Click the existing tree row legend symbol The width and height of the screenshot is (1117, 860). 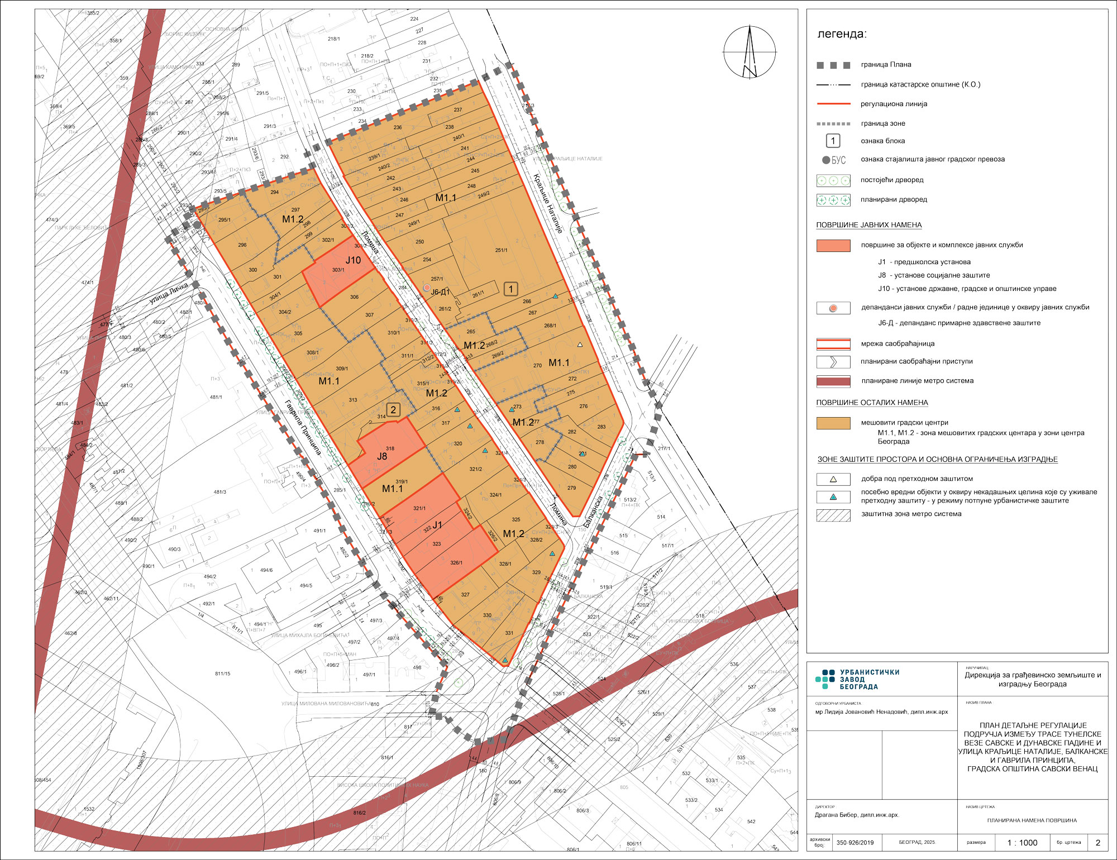833,180
